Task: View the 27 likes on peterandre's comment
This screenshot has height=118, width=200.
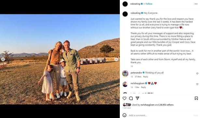Action: point(138,77)
